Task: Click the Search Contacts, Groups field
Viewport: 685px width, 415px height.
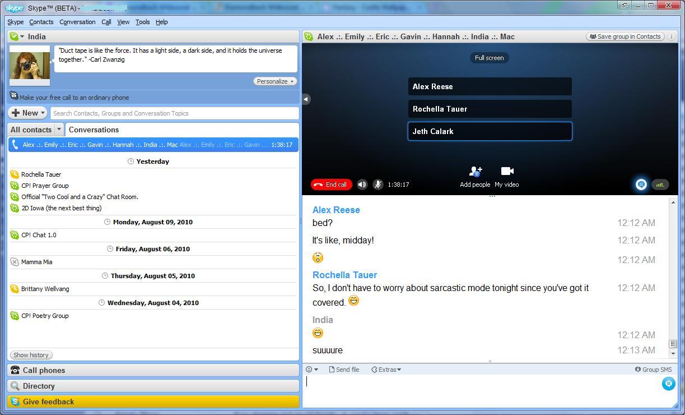Action: coord(174,113)
